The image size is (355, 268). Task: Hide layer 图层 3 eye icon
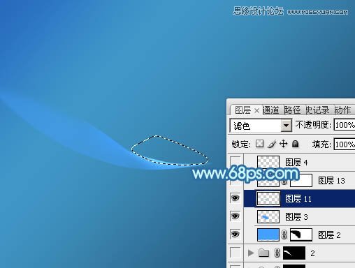click(235, 216)
